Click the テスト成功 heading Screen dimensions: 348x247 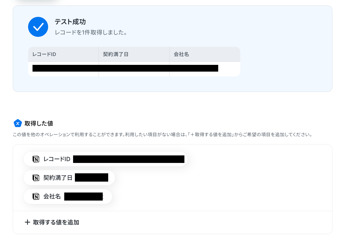click(x=70, y=22)
